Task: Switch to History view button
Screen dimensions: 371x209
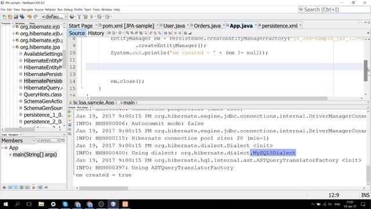Action: [96, 33]
